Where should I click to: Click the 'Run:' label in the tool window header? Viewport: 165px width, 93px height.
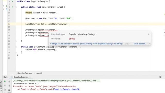[5, 77]
